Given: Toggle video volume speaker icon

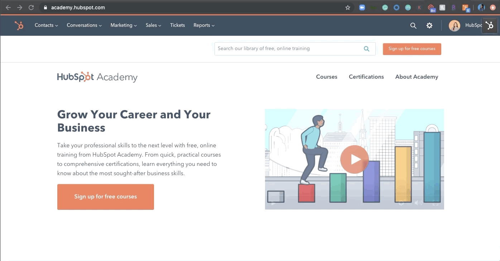Looking at the screenshot, I should click(418, 203).
